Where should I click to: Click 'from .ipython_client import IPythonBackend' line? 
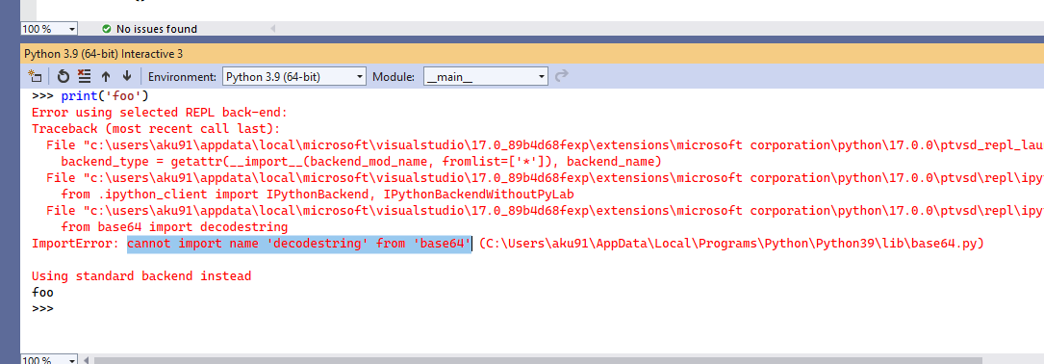pyautogui.click(x=317, y=194)
